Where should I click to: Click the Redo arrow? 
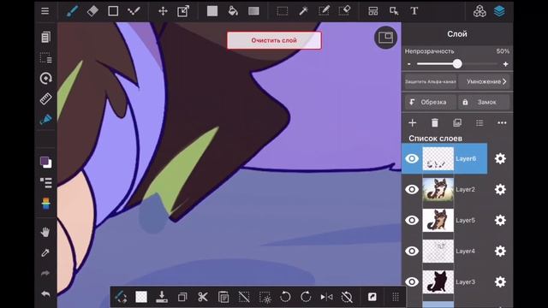pyautogui.click(x=45, y=273)
